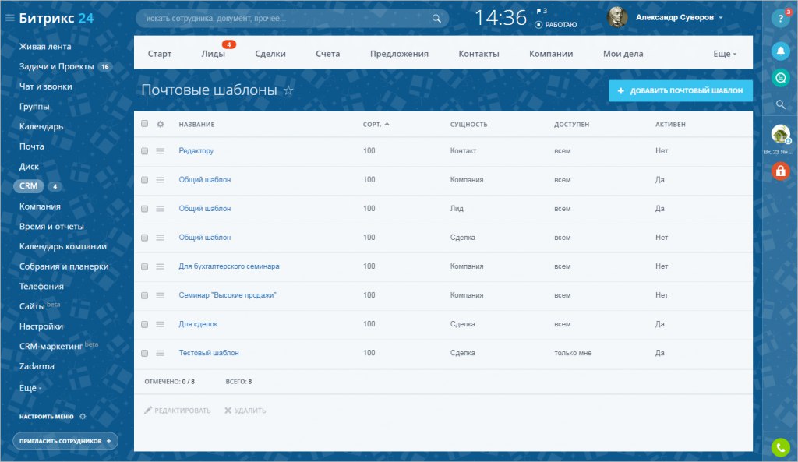Open row actions menu for Общий шаблон Сделка Нет row
The width and height of the screenshot is (798, 462).
tap(160, 238)
